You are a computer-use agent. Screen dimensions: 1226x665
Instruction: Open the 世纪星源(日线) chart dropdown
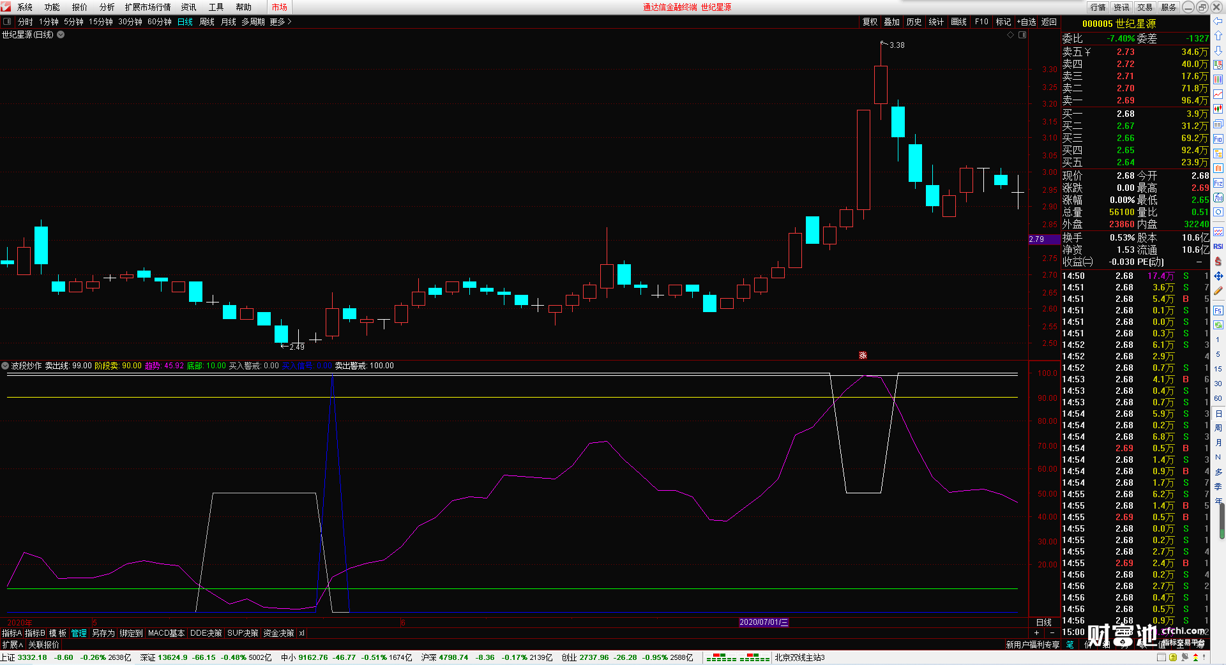(61, 34)
